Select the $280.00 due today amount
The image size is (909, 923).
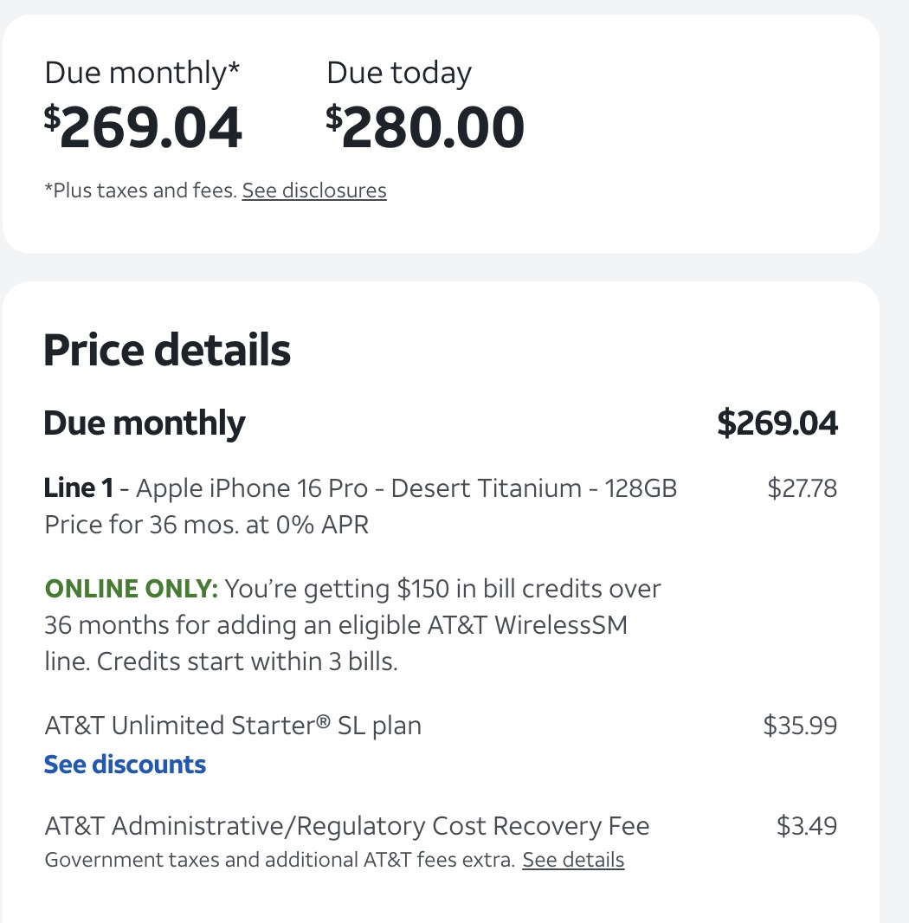[424, 127]
